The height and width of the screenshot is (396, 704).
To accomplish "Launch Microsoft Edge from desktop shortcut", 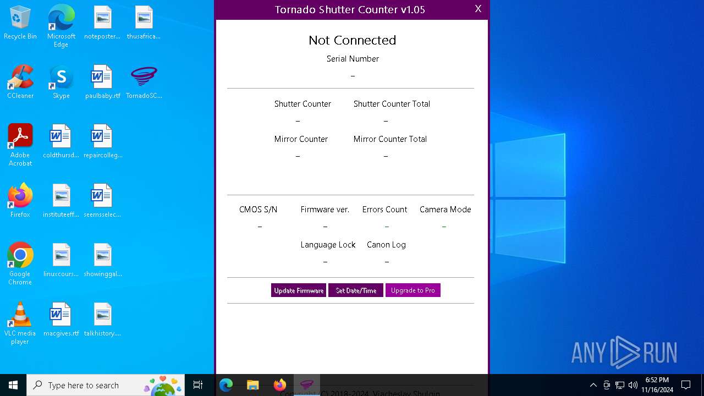I will coord(61,26).
